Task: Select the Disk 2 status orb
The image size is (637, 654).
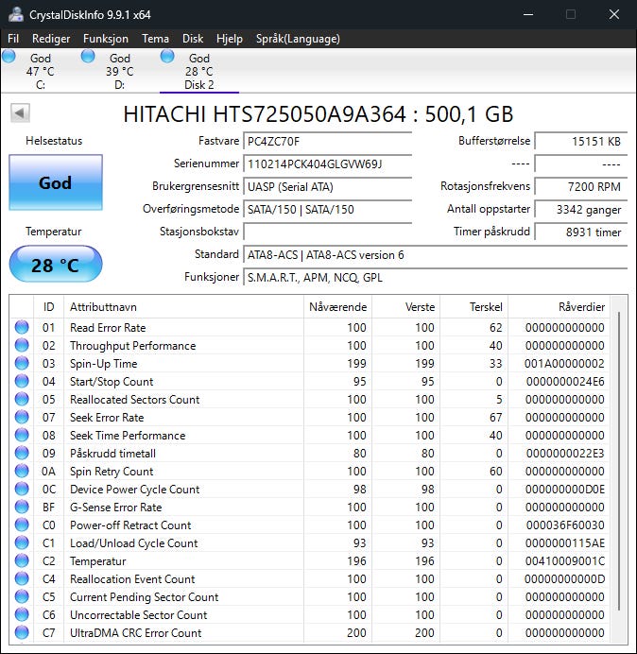Action: [x=167, y=56]
